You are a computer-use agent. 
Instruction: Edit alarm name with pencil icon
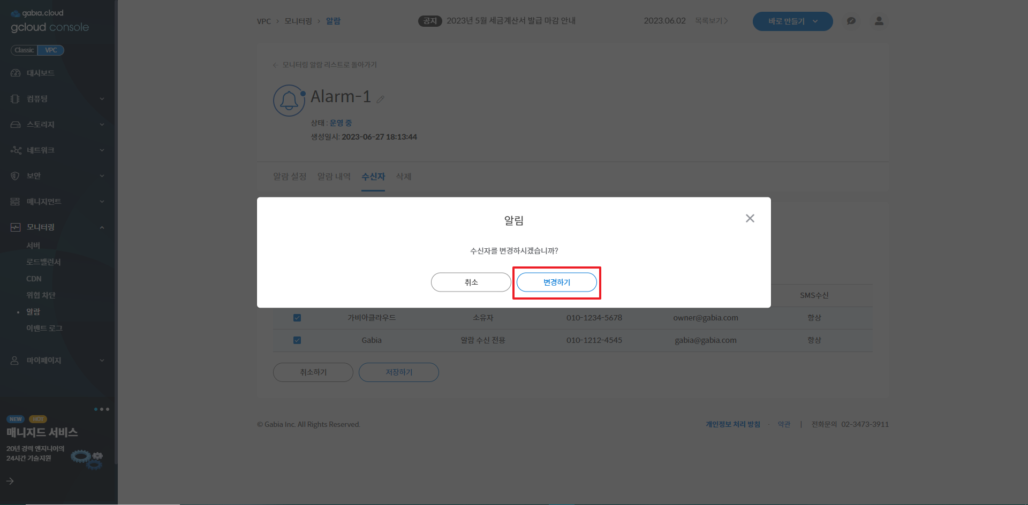click(380, 99)
